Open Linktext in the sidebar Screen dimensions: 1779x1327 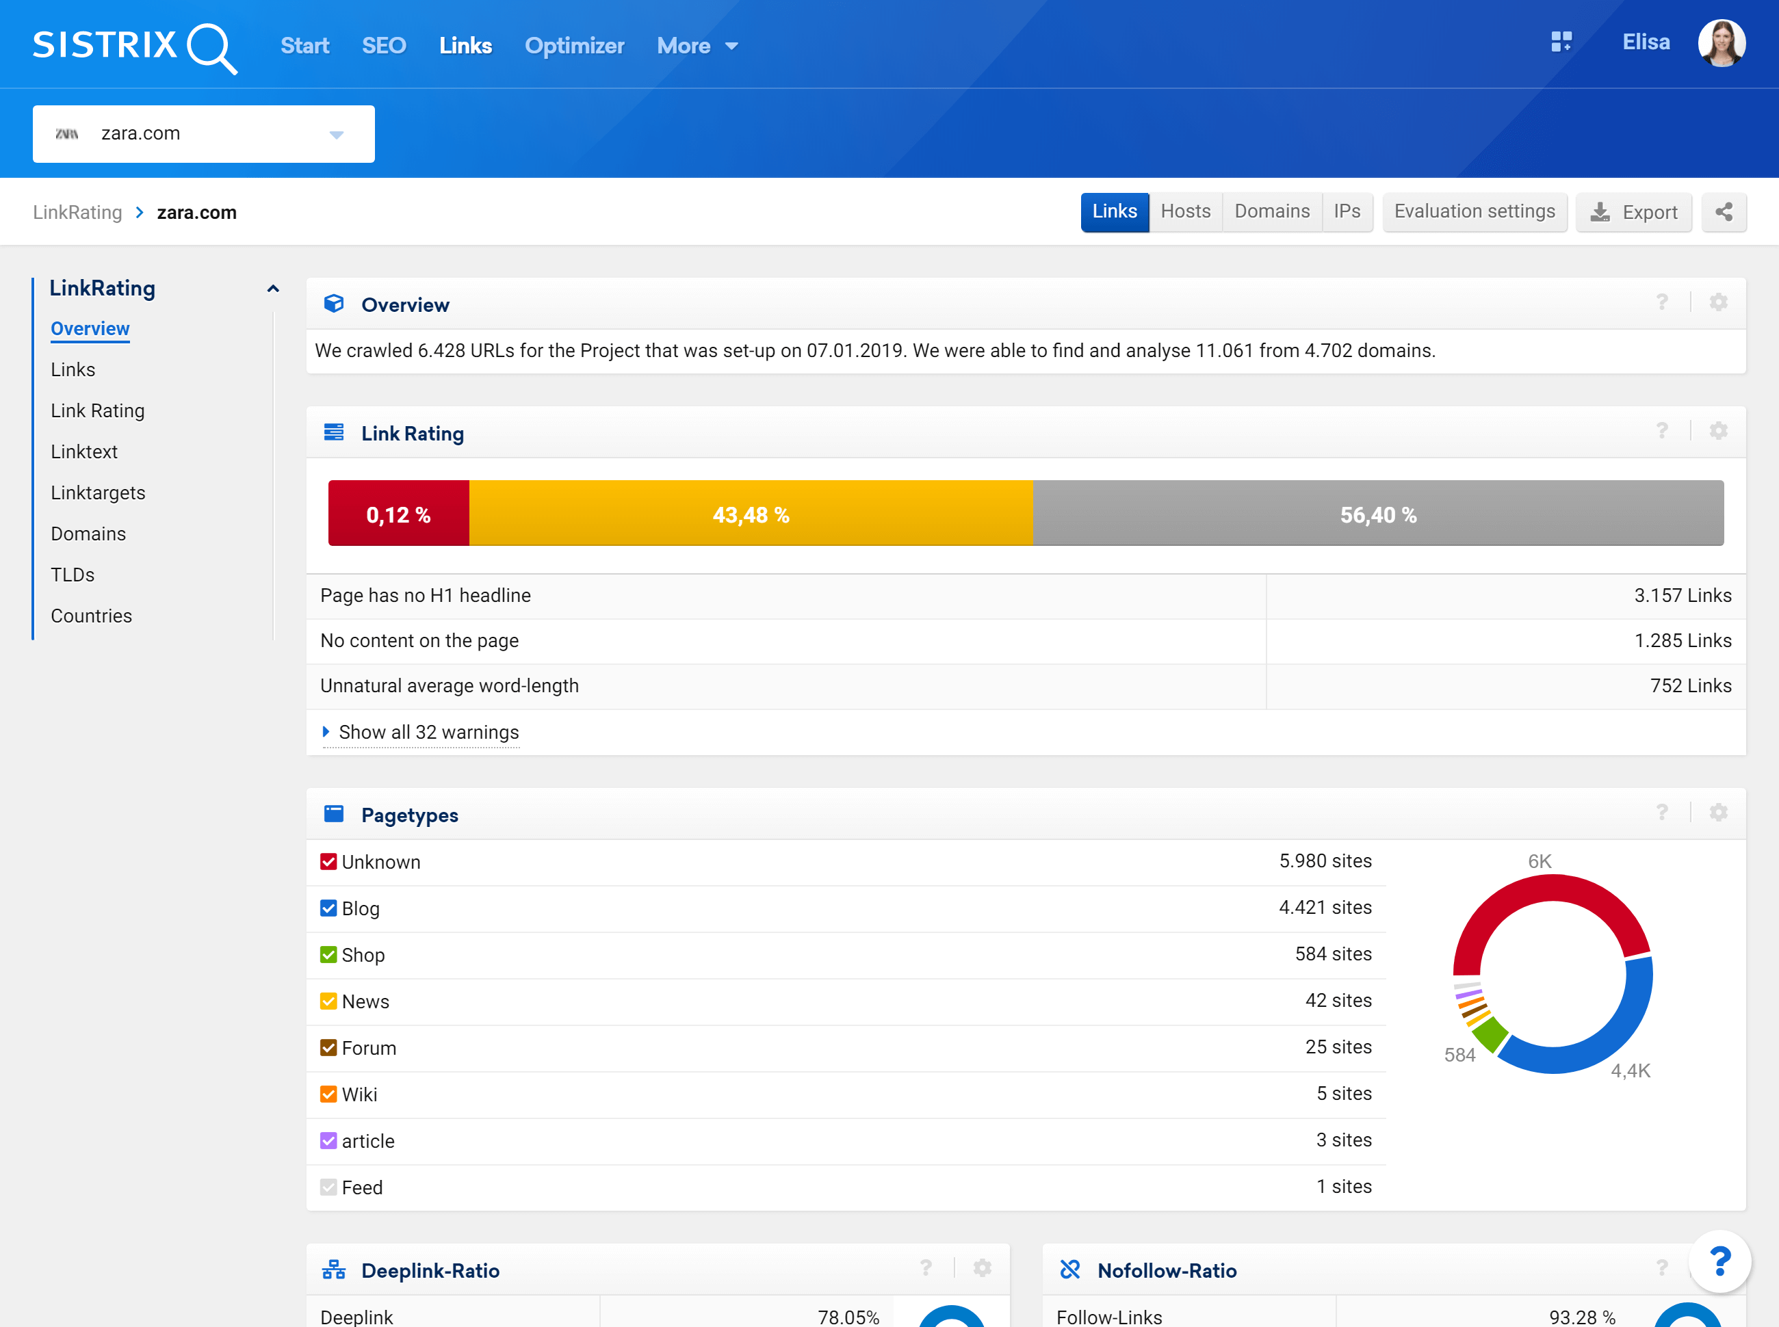click(x=84, y=451)
